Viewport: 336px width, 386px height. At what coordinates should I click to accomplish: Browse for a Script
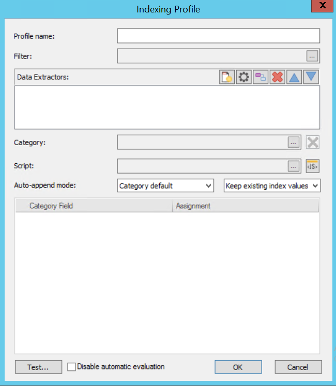[x=294, y=166]
